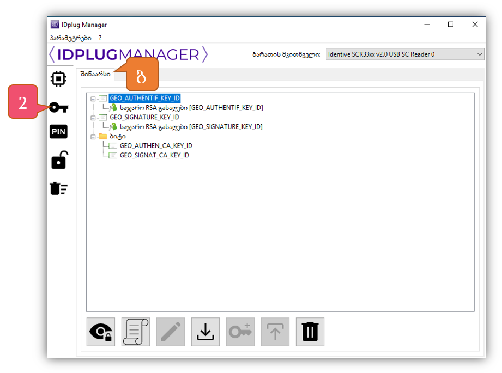502x373 pixels.
Task: Collapse the ბიტი folder node
Action: (93, 136)
